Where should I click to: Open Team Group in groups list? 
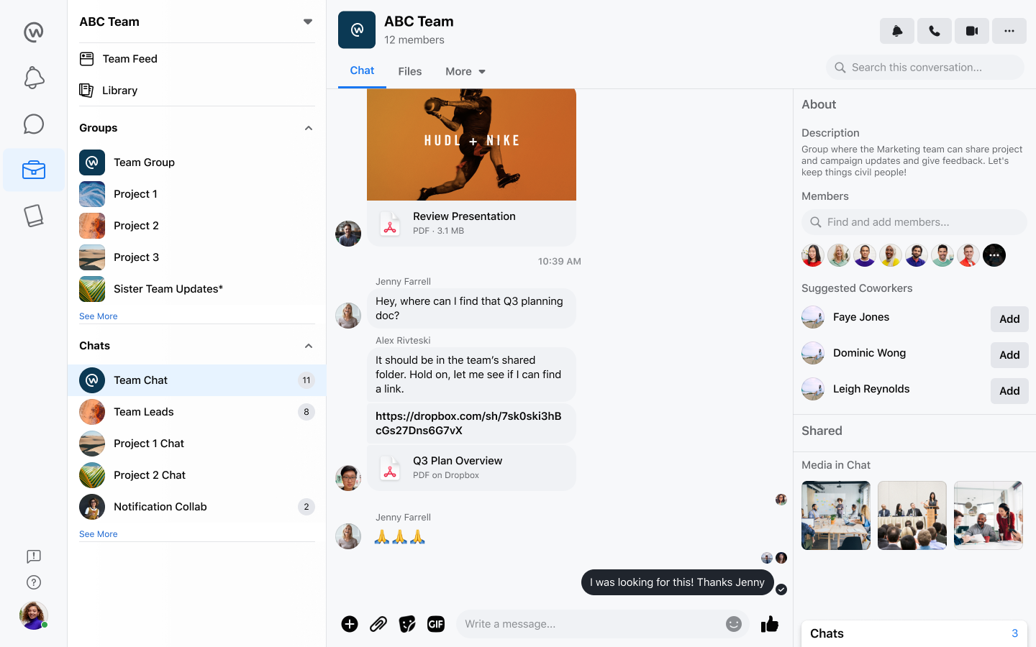(x=196, y=162)
